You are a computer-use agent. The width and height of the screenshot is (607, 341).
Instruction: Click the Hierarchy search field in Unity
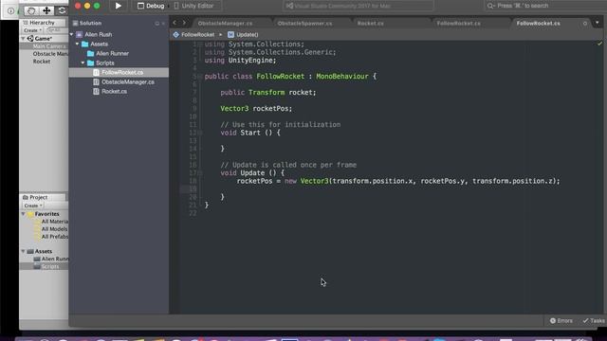(x=57, y=30)
